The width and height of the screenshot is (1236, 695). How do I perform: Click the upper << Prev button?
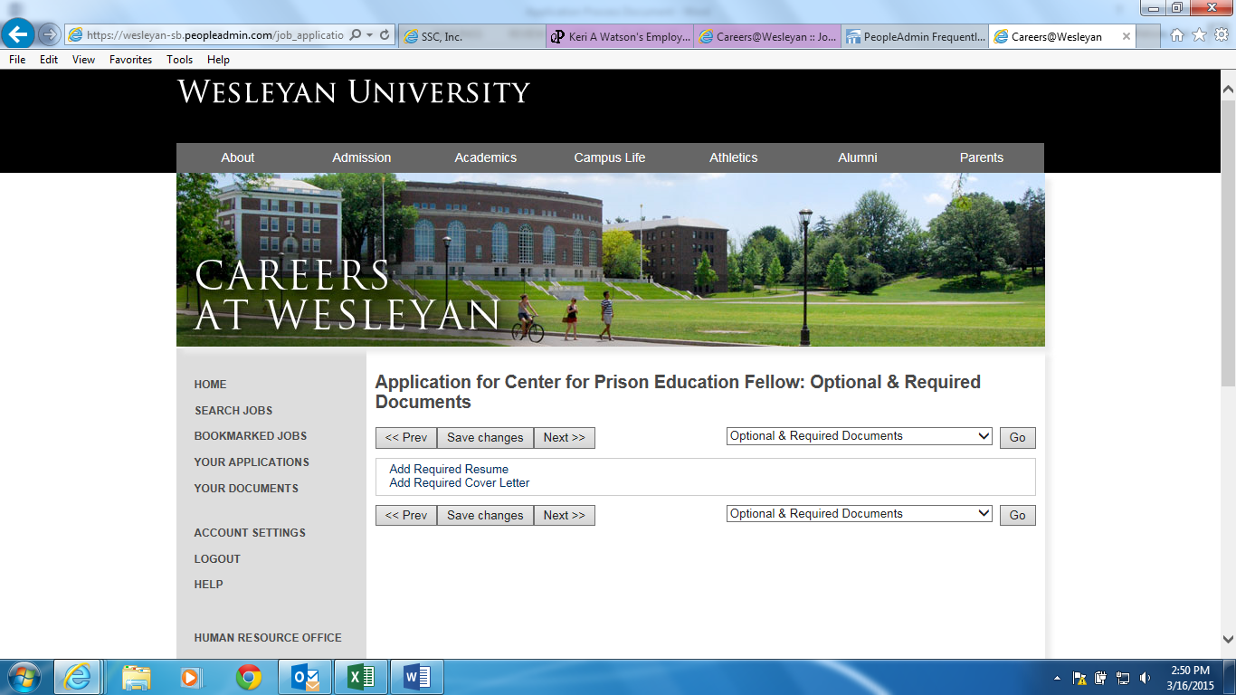click(406, 438)
